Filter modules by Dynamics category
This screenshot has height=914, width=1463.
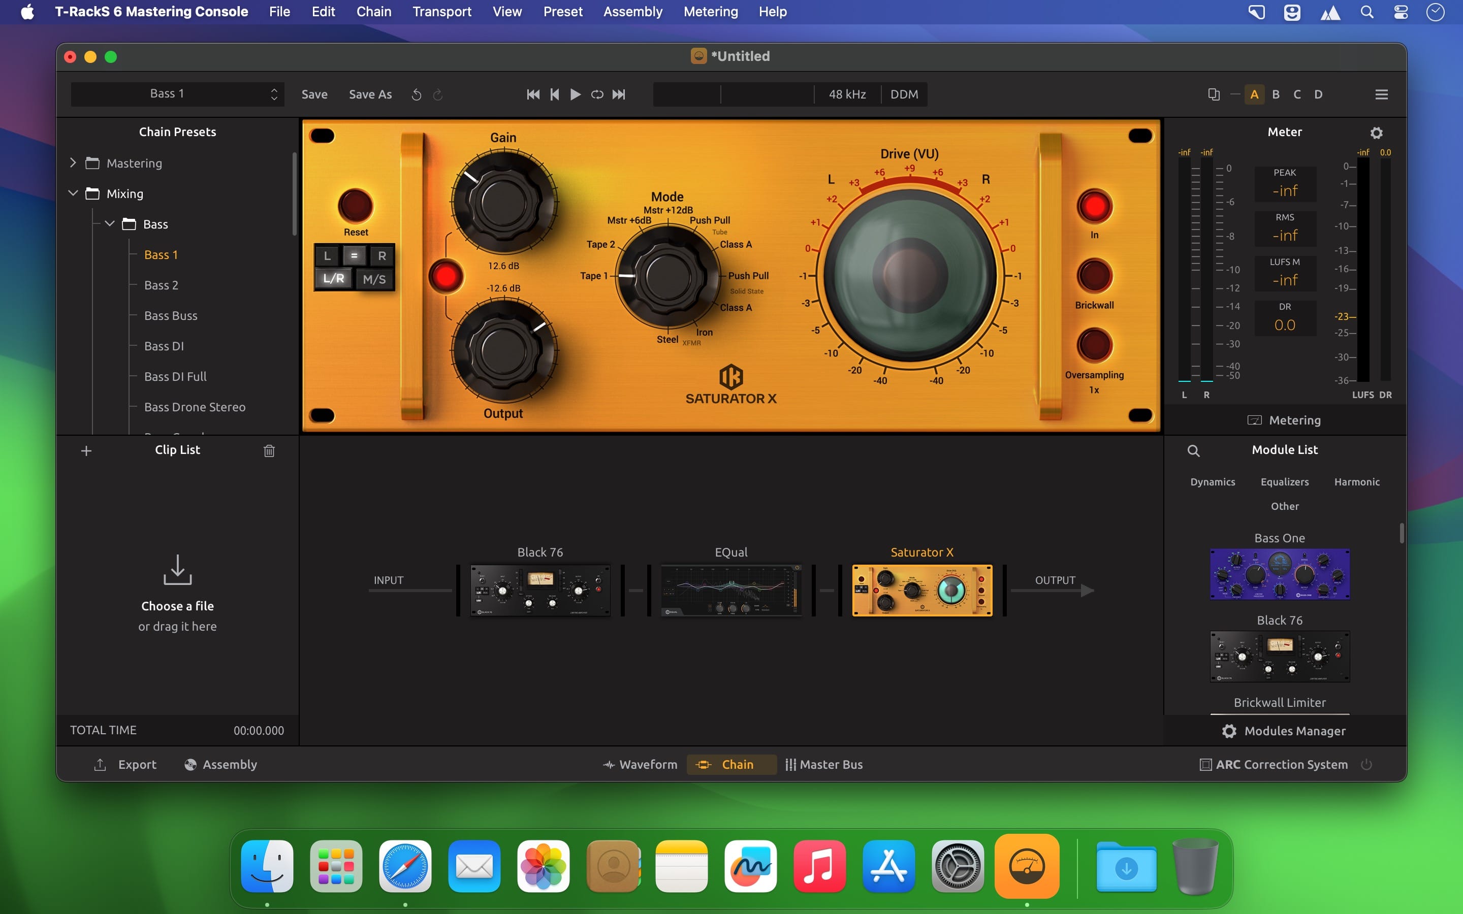pos(1213,482)
